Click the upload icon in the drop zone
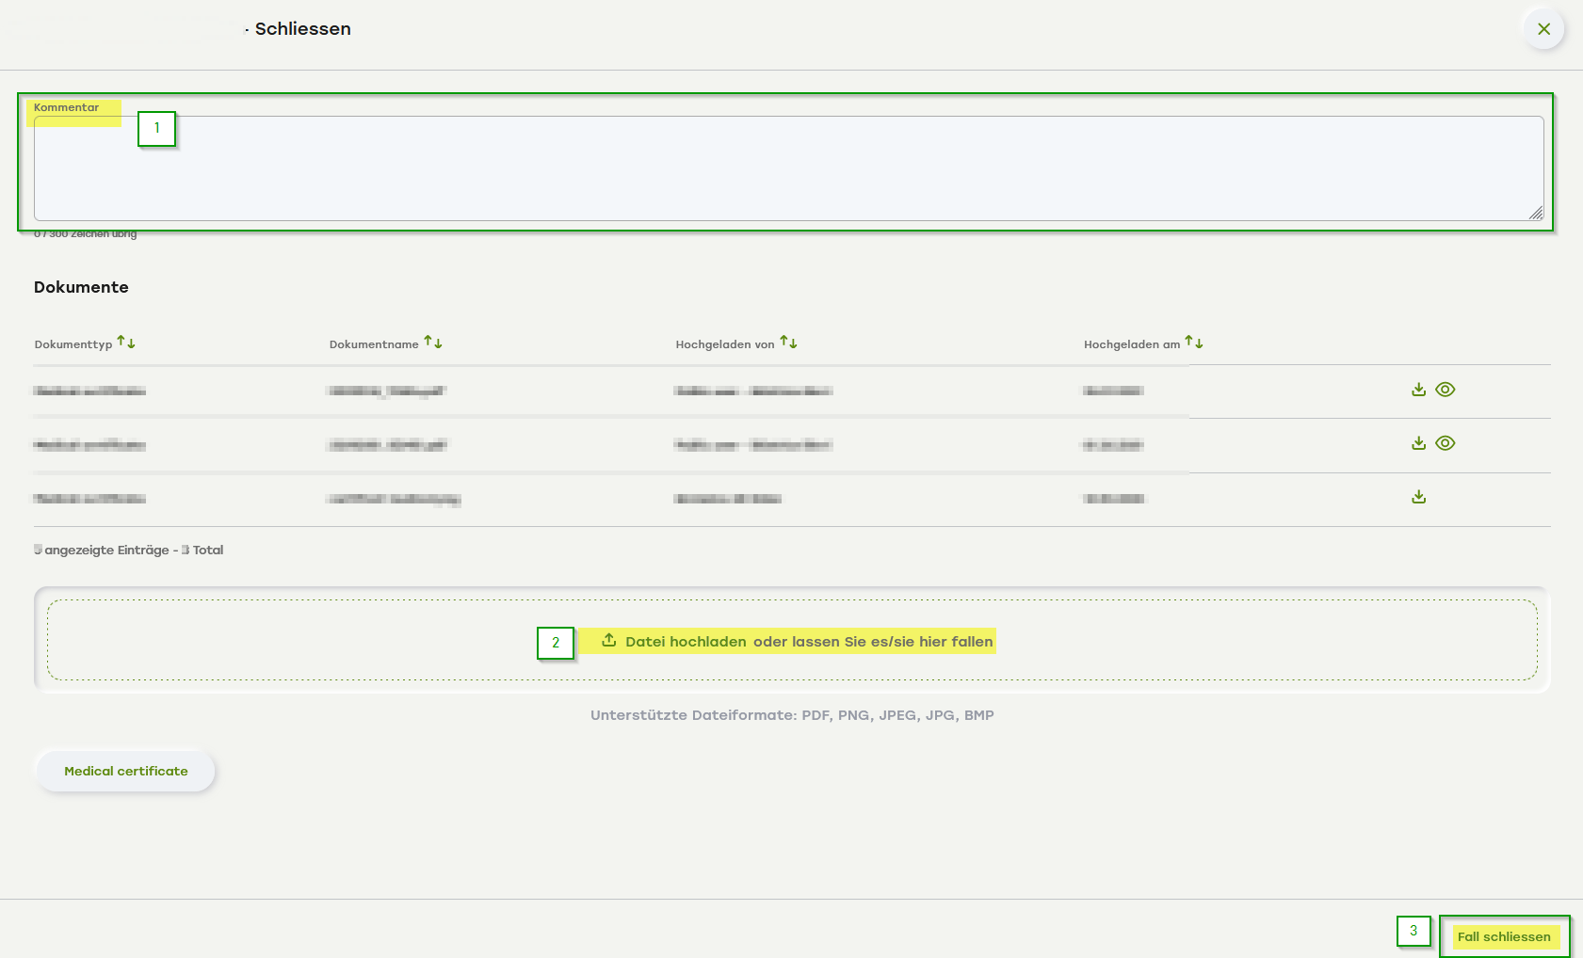1583x958 pixels. pos(609,640)
